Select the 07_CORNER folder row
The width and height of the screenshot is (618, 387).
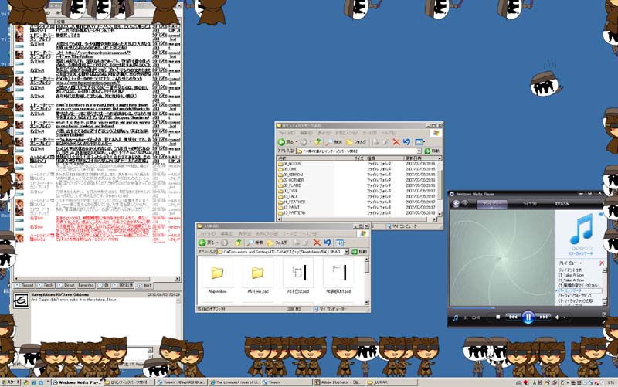point(358,180)
